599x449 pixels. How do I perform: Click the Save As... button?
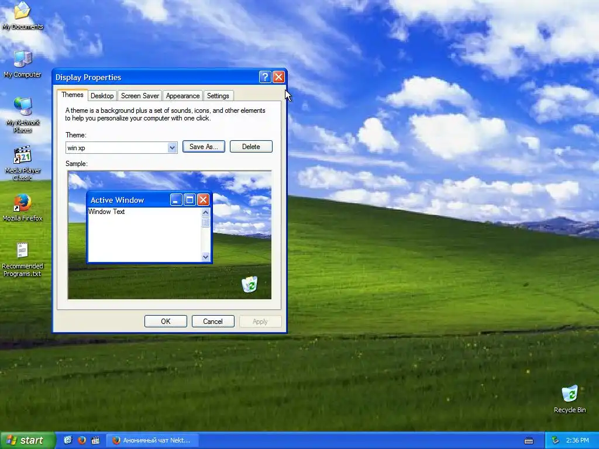tap(204, 147)
